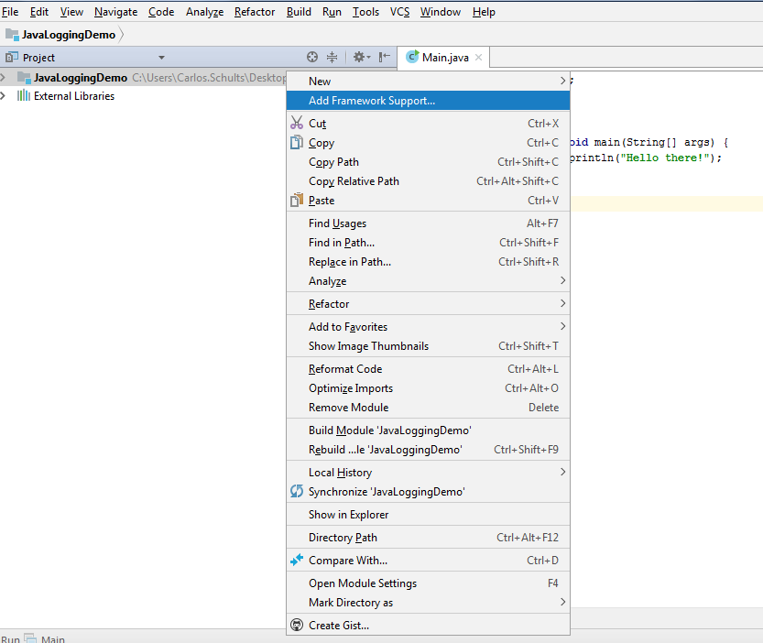Open the Project view type dropdown
Screen dimensions: 763x643
click(x=161, y=58)
